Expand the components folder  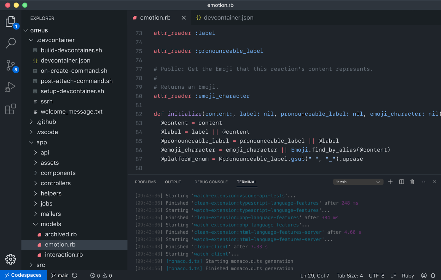pyautogui.click(x=36, y=173)
